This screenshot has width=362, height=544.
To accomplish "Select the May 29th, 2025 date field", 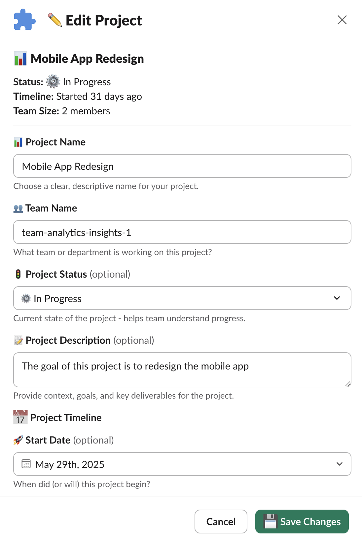I will [182, 464].
